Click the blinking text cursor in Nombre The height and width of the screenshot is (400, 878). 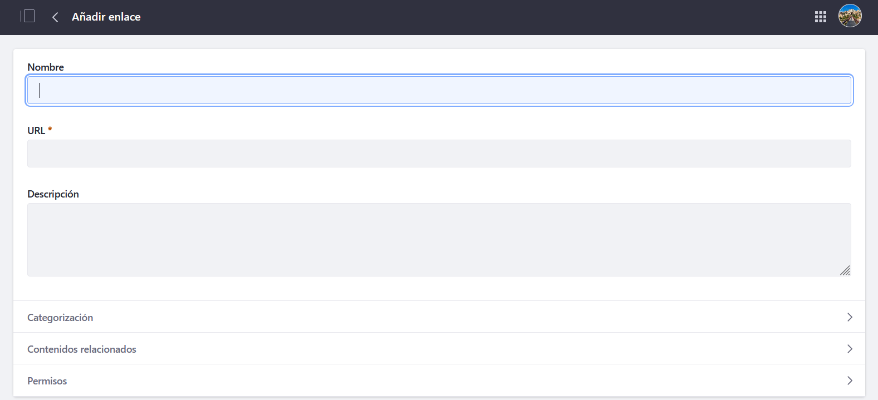coord(39,90)
